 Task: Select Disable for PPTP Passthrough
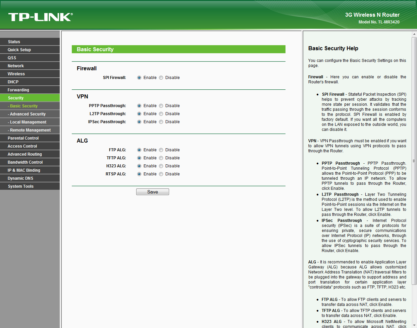161,106
